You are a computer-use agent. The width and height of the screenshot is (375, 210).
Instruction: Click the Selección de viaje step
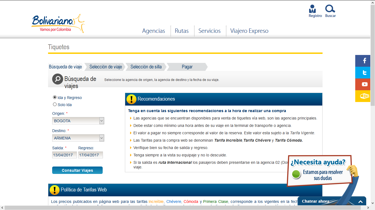105,67
